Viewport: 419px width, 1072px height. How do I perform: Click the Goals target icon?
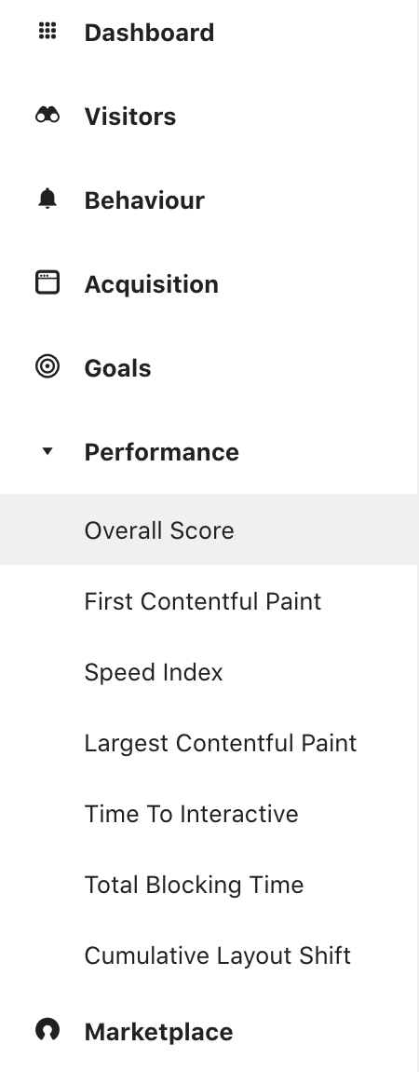click(47, 366)
